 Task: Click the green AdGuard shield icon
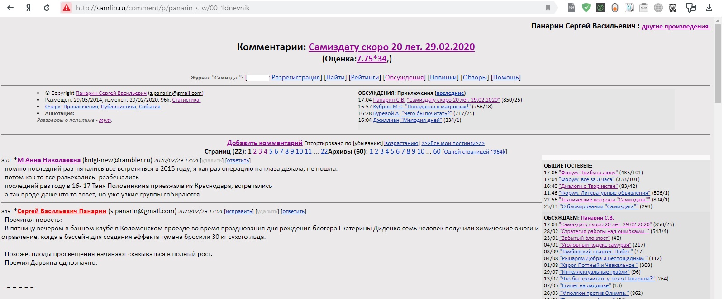[586, 8]
